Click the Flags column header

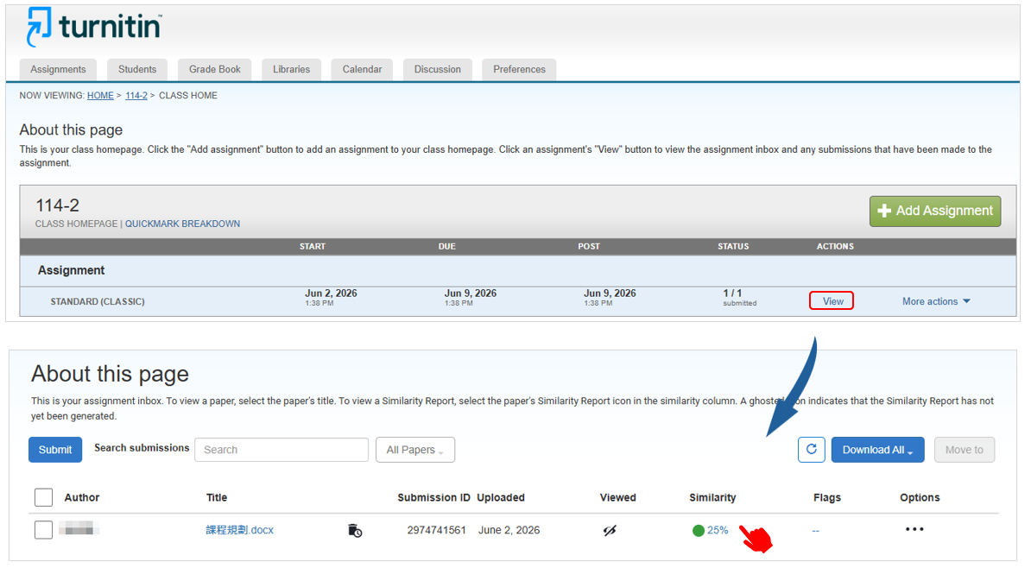click(x=826, y=498)
